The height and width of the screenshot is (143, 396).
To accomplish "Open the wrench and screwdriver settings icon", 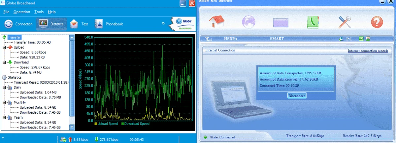I will [345, 22].
